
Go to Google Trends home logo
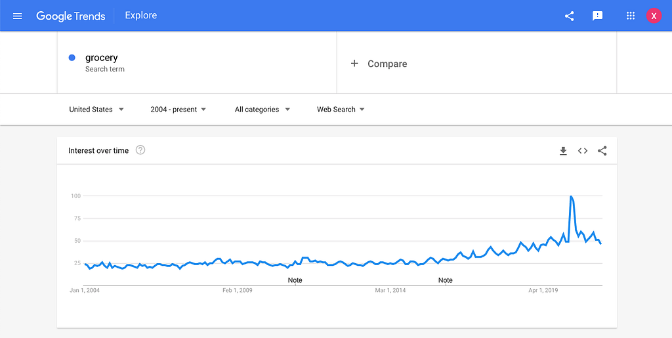click(x=71, y=16)
